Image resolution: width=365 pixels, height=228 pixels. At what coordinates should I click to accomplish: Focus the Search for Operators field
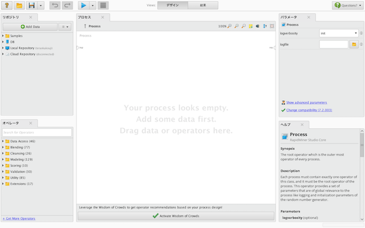[x=37, y=132]
